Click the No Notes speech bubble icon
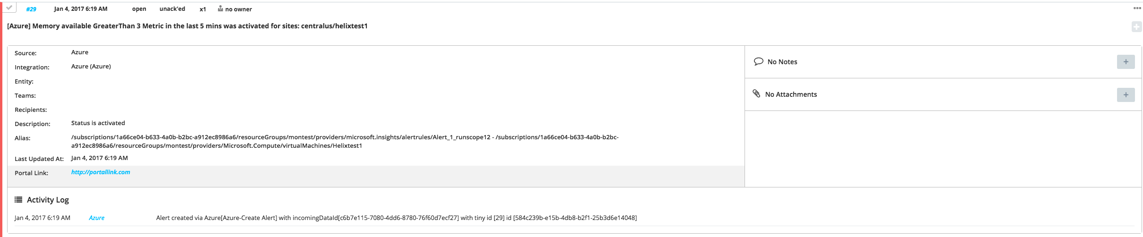 [758, 61]
